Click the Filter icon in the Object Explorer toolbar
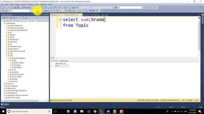Image resolution: width=204 pixels, height=114 pixels. click(20, 18)
